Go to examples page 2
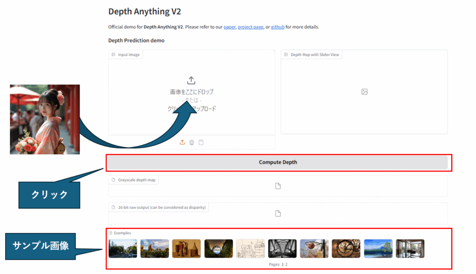This screenshot has height=274, width=476. pos(286,264)
